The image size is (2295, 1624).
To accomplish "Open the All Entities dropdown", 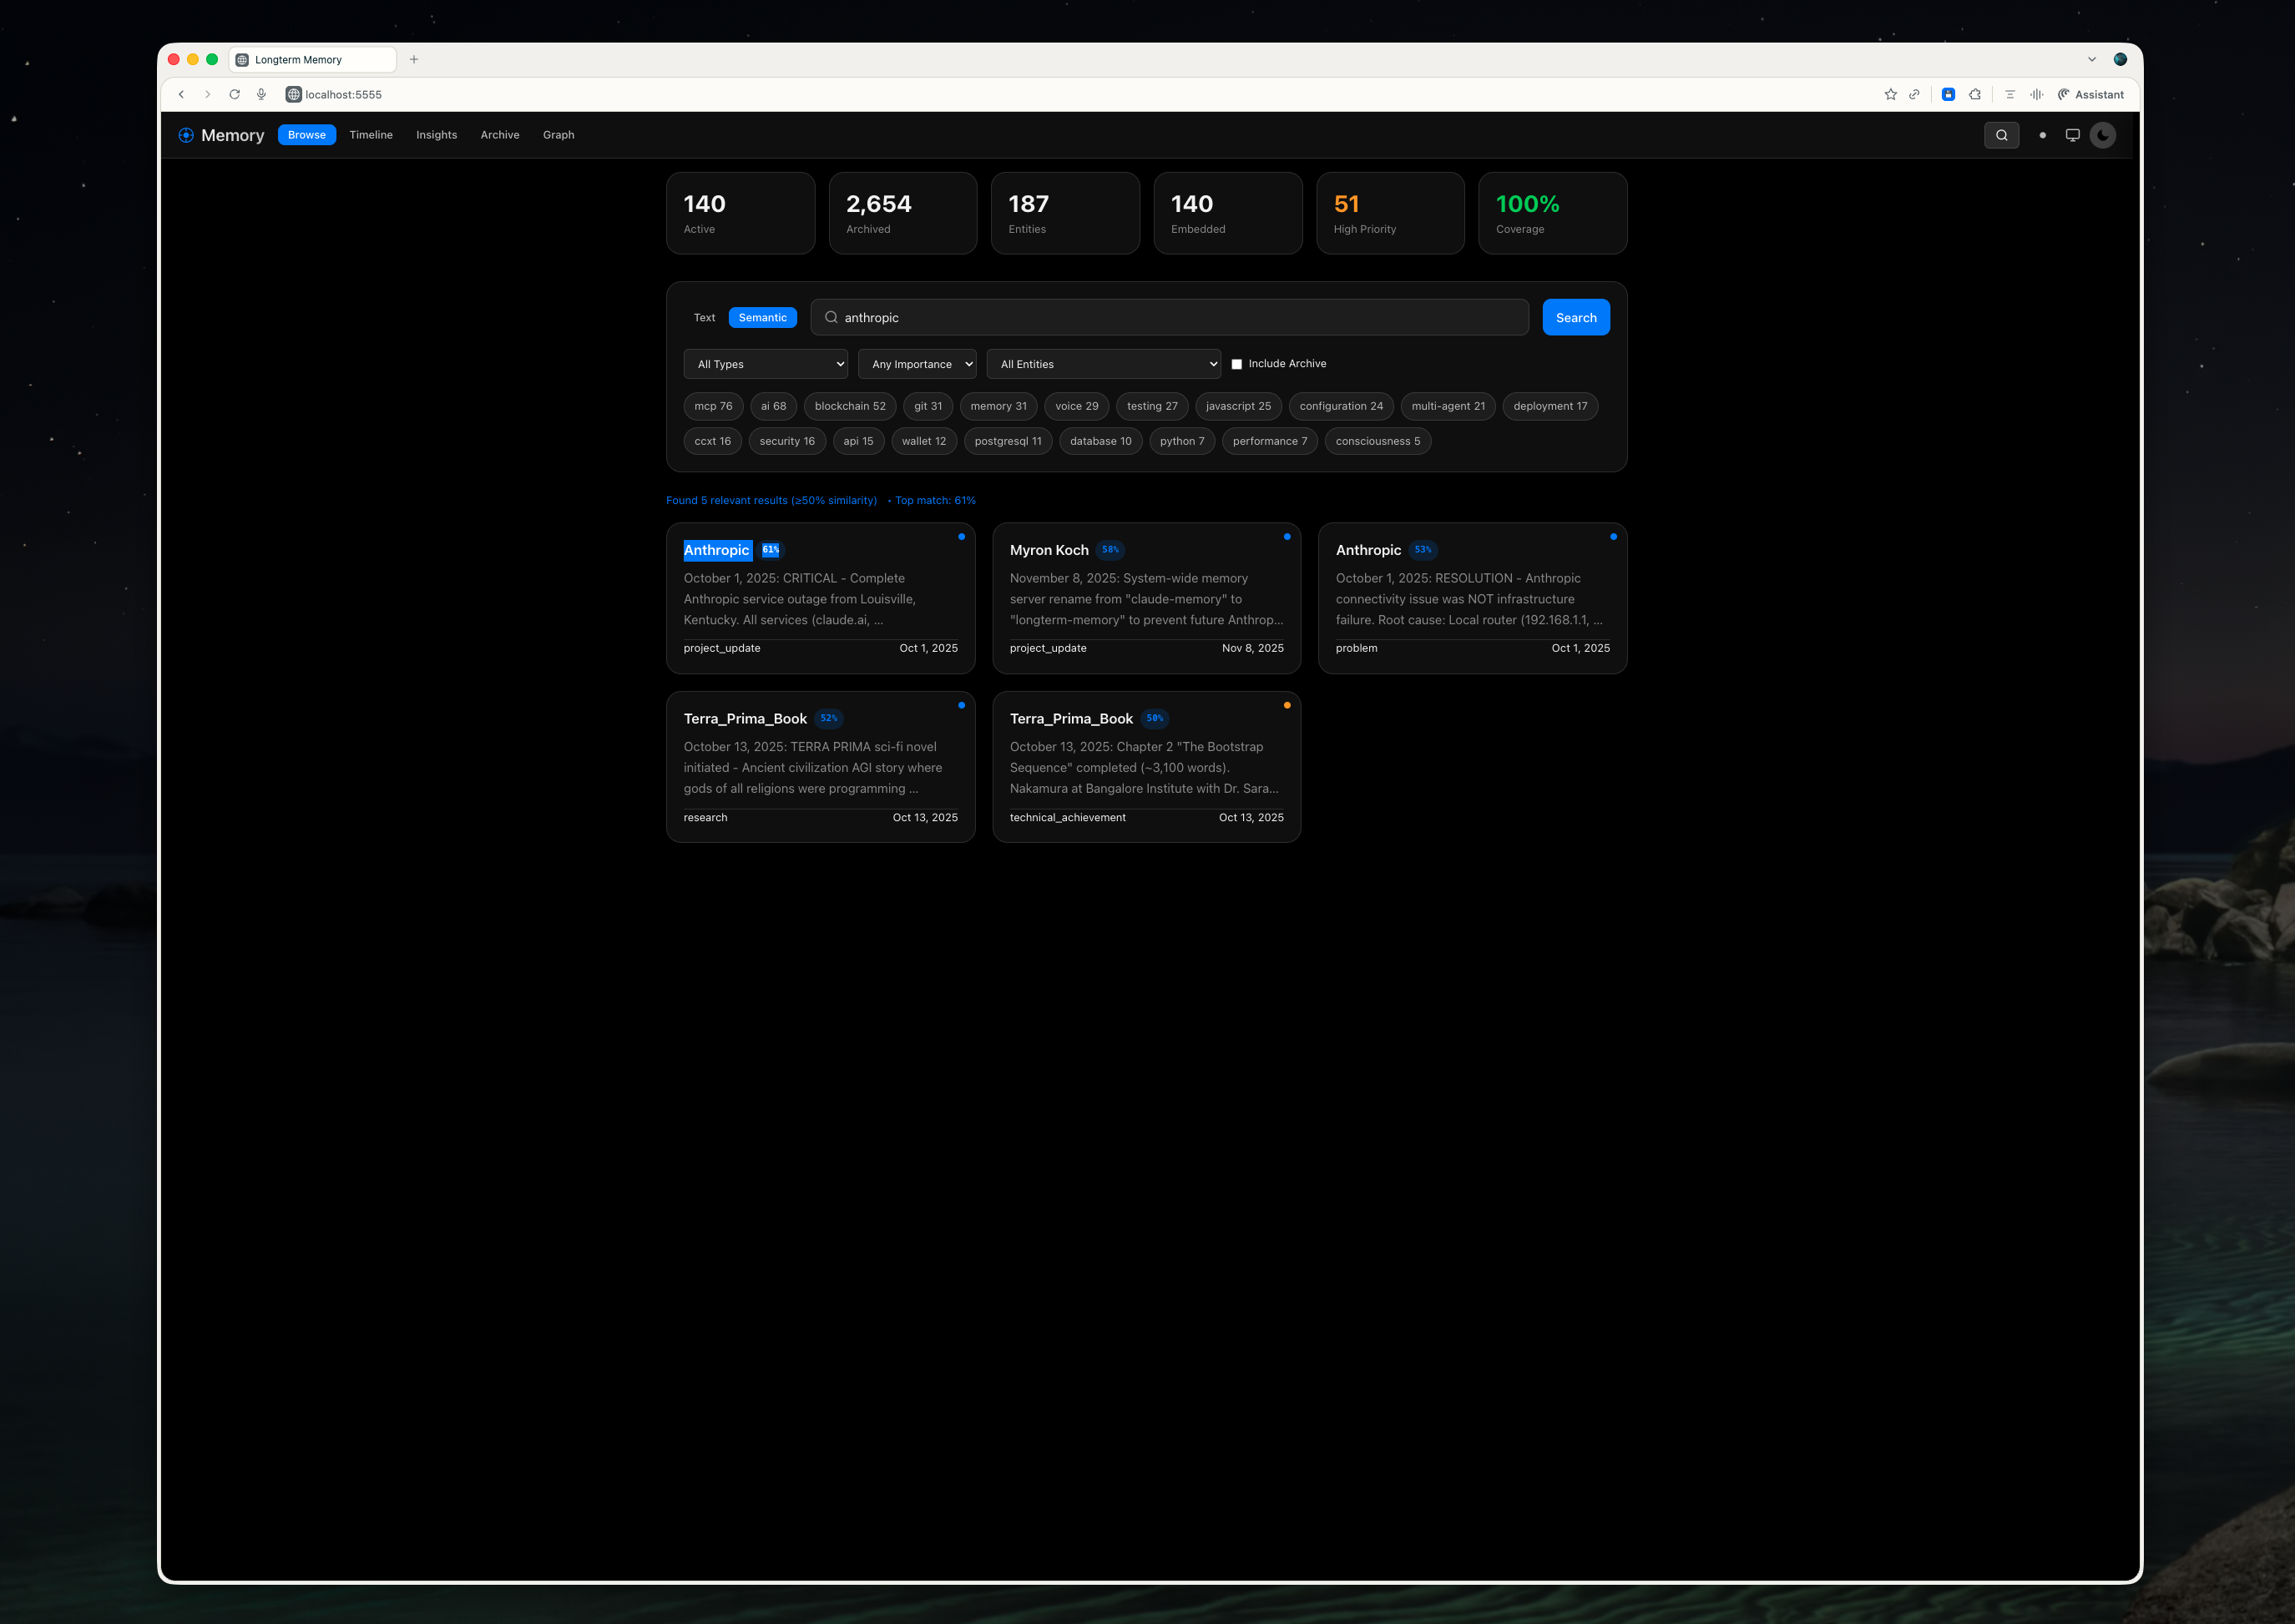I will pos(1104,363).
